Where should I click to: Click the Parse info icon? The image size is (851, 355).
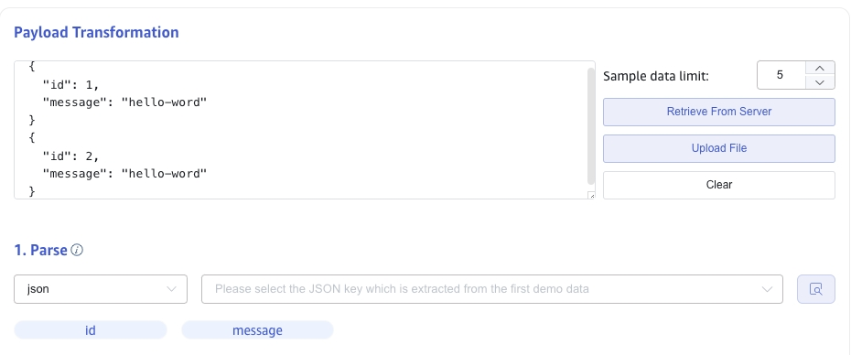pos(77,250)
